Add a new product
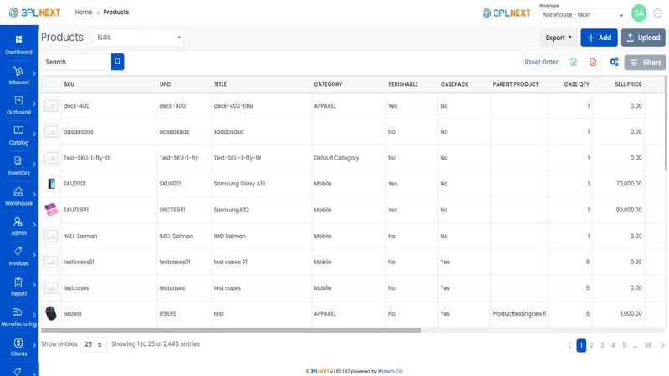Screen dimensions: 669x376 [599, 38]
